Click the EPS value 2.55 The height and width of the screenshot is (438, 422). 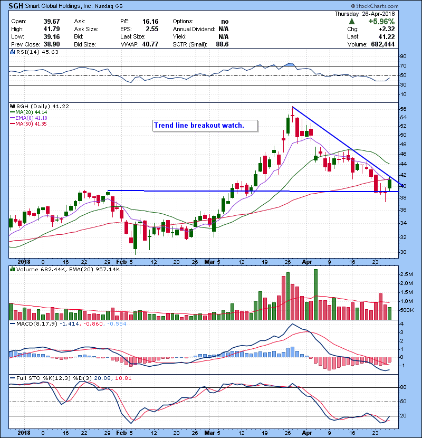point(152,29)
